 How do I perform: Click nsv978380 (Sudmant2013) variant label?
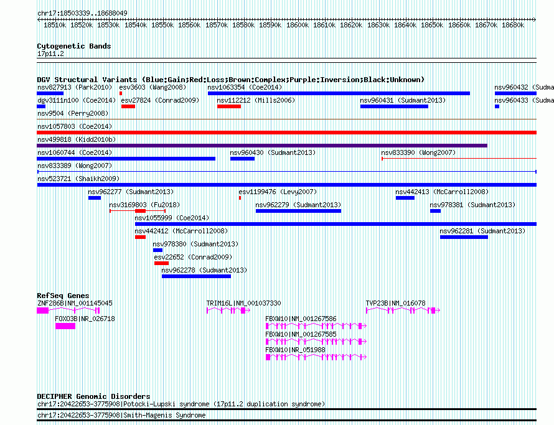[x=195, y=244]
